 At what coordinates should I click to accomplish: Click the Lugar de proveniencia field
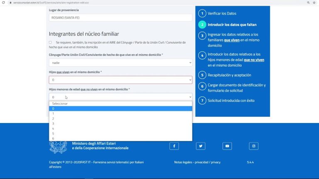tap(120, 18)
